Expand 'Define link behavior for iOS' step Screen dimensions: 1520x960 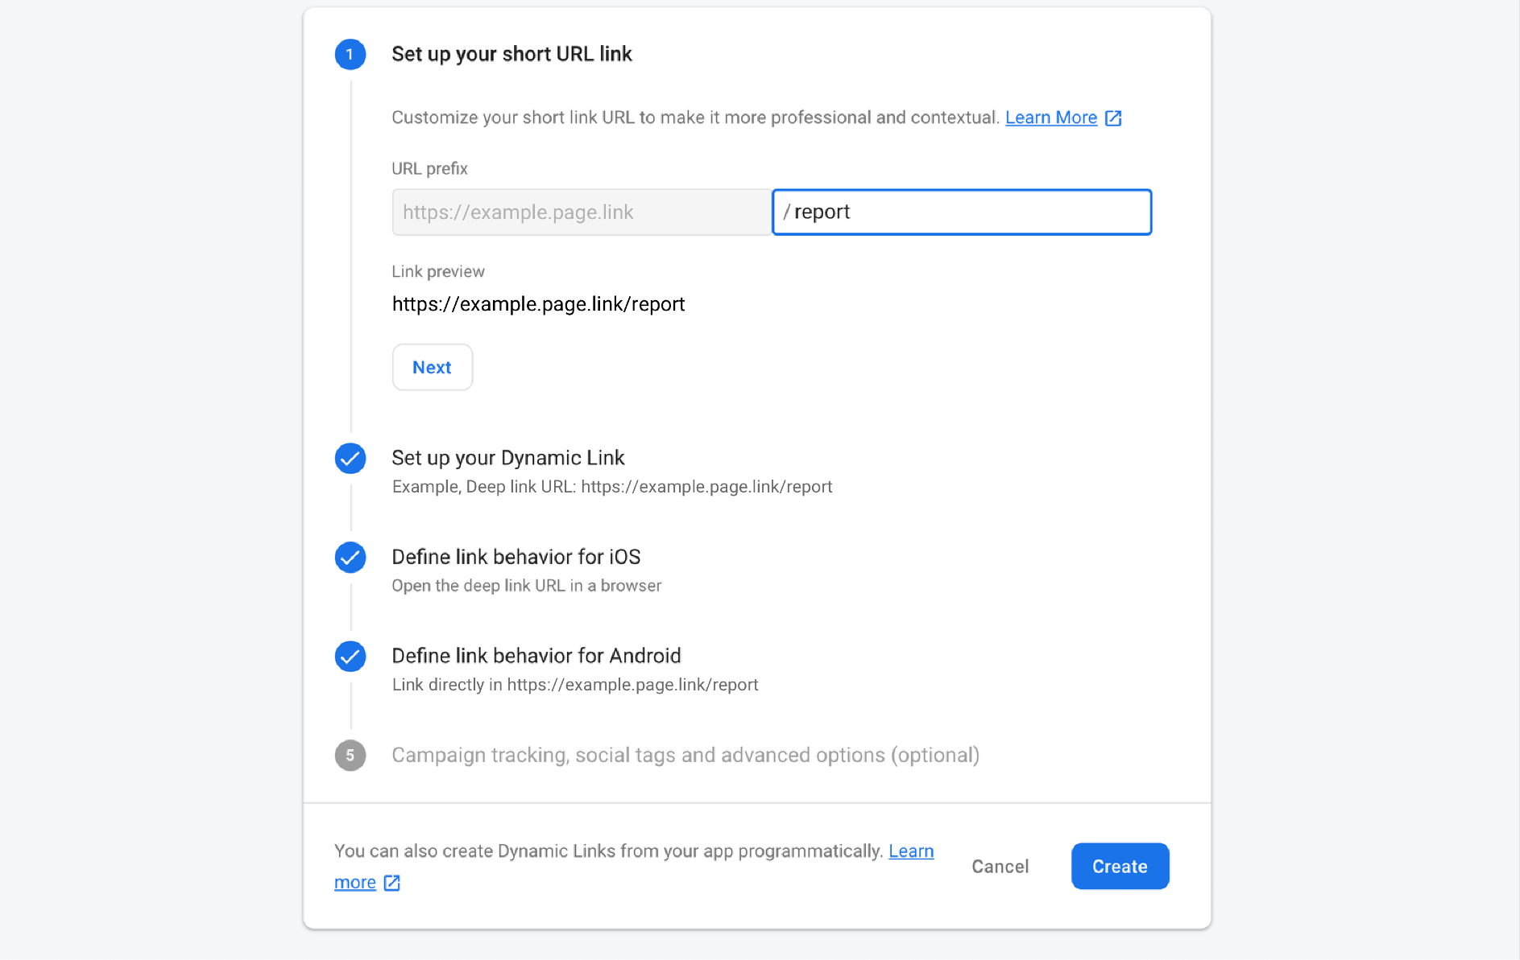tap(516, 557)
